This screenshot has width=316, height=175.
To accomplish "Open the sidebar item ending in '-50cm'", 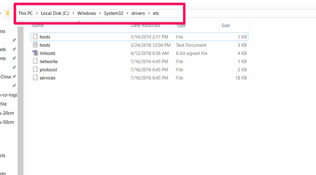I will (7, 122).
